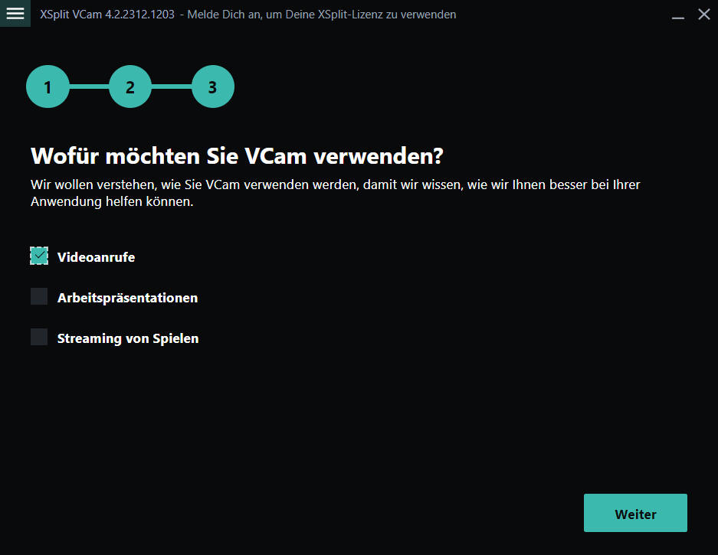Viewport: 718px width, 555px height.
Task: Click the 'Melde Dich an' license notice in the title bar
Action: [321, 15]
